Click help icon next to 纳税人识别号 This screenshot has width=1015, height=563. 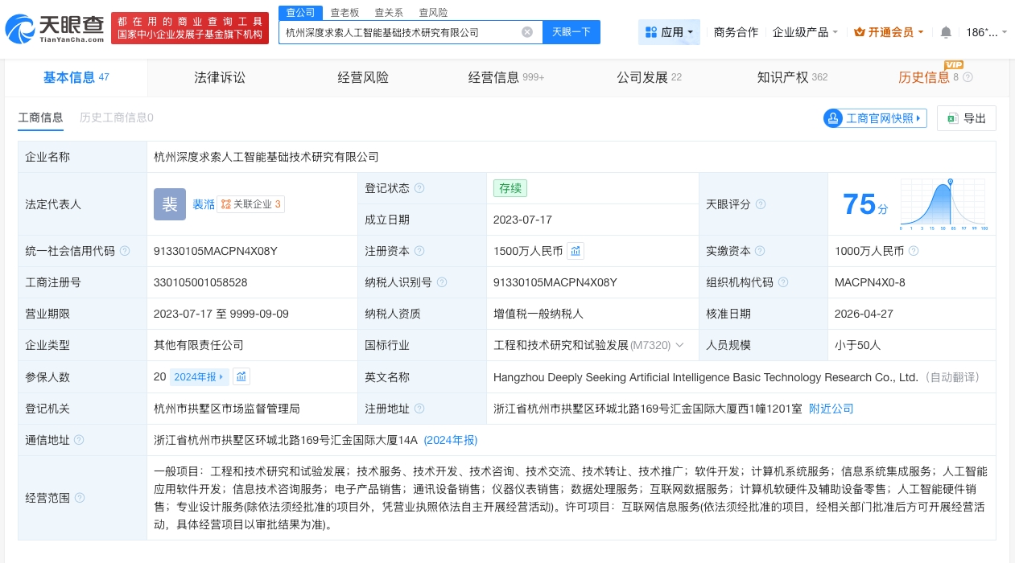click(x=442, y=282)
